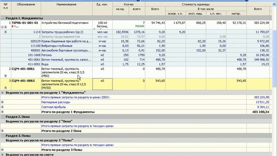Select the highlighted 'м3' cell in row 3

(103, 84)
